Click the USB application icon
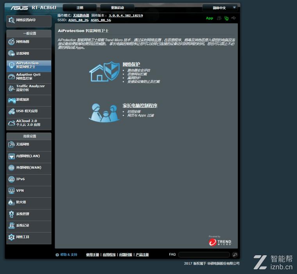 click(x=11, y=112)
